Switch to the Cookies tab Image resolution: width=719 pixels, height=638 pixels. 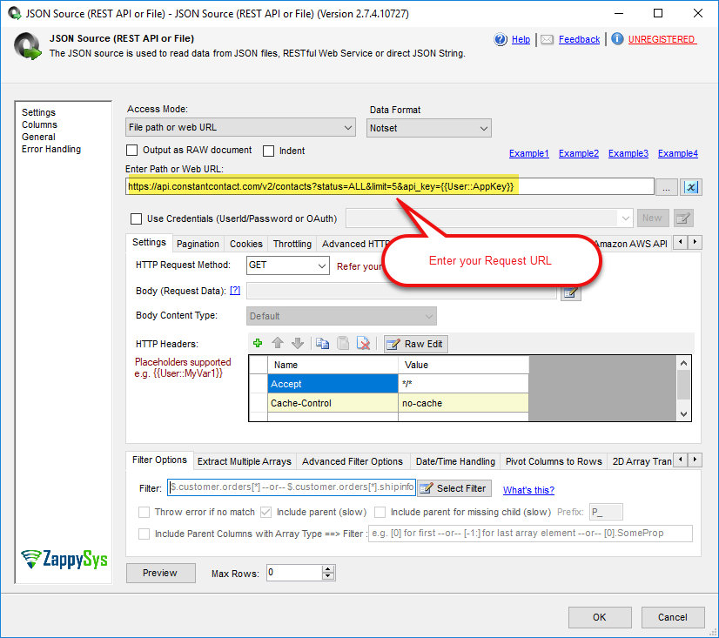click(x=246, y=244)
